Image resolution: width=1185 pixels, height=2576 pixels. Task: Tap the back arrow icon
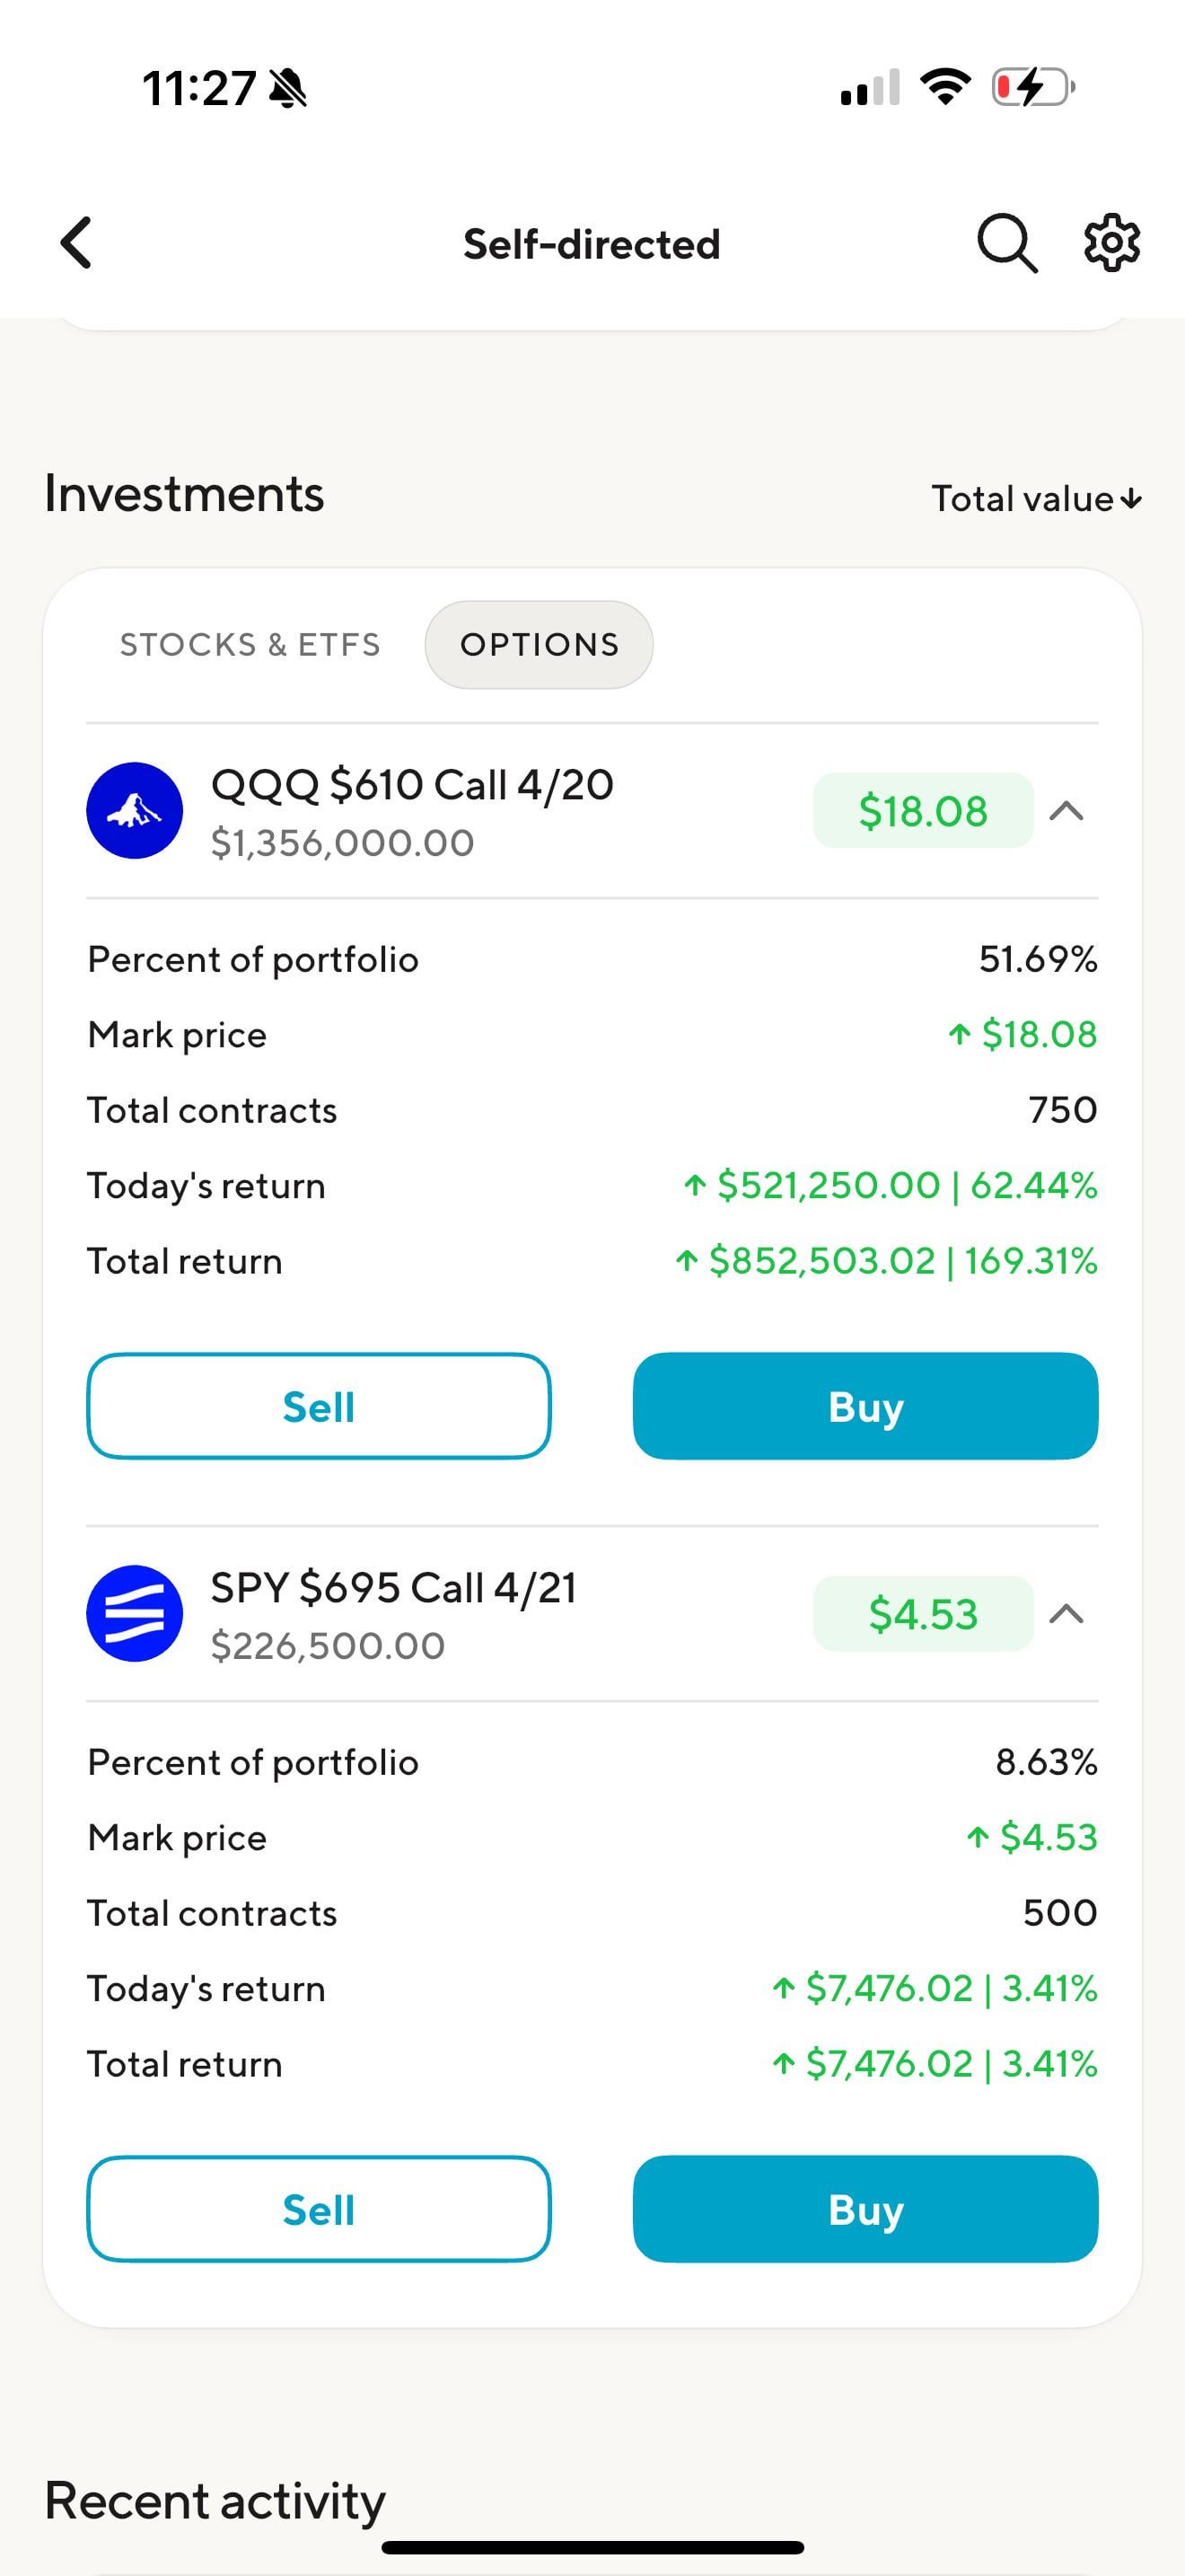pos(77,243)
